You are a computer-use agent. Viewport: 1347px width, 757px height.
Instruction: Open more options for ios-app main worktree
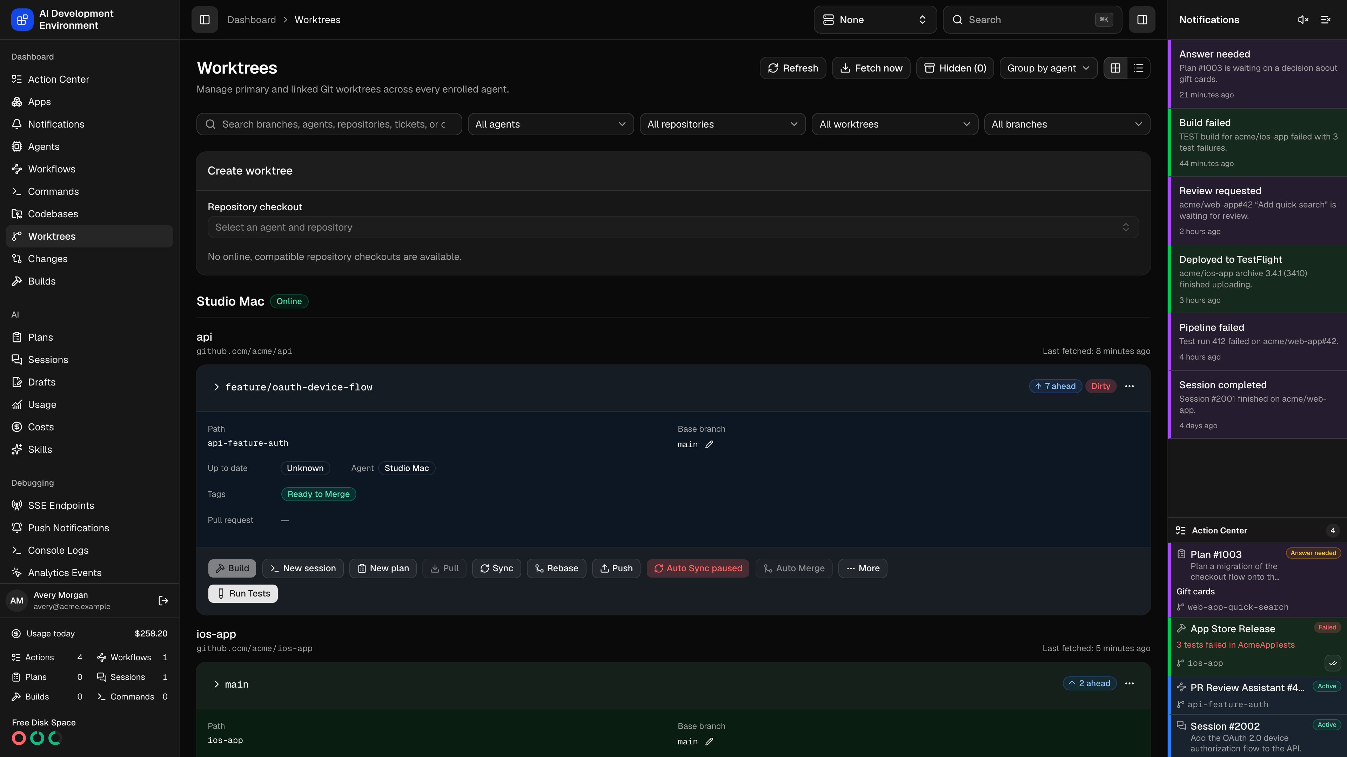point(1130,683)
